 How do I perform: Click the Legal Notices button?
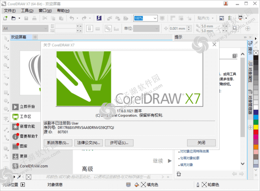coord(89,143)
